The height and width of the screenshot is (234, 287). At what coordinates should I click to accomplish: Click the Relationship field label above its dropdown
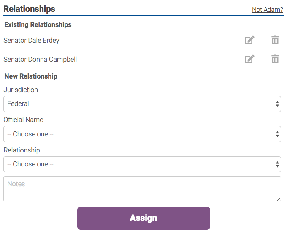(x=22, y=150)
